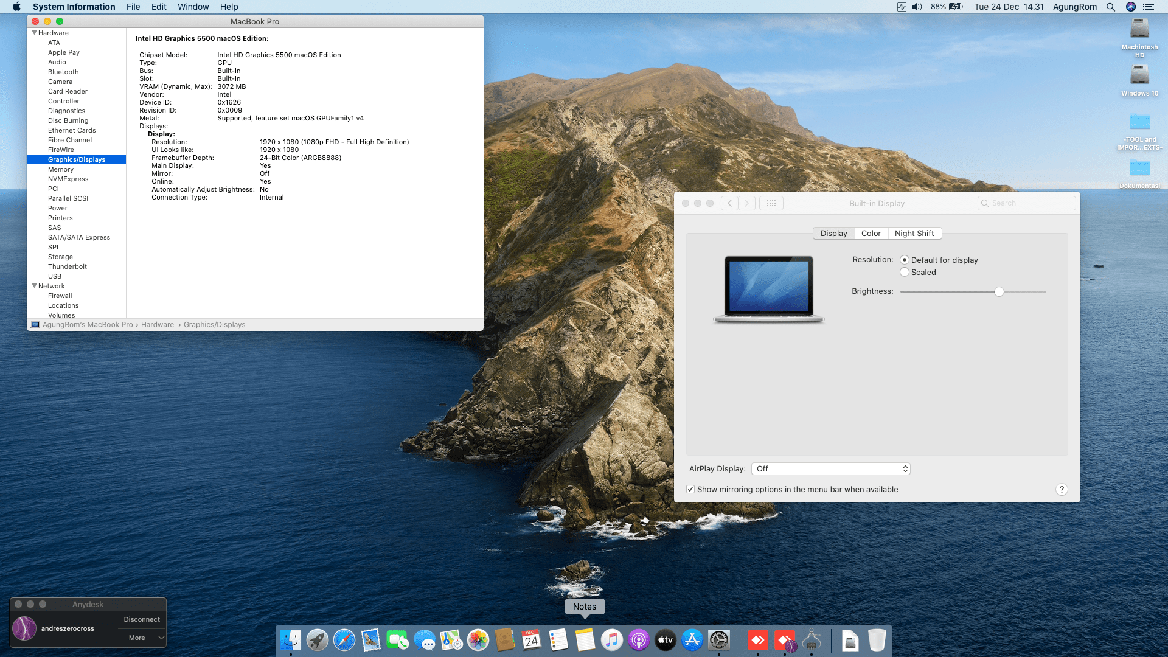Go forward in System Preferences
1168x657 pixels.
pos(747,203)
